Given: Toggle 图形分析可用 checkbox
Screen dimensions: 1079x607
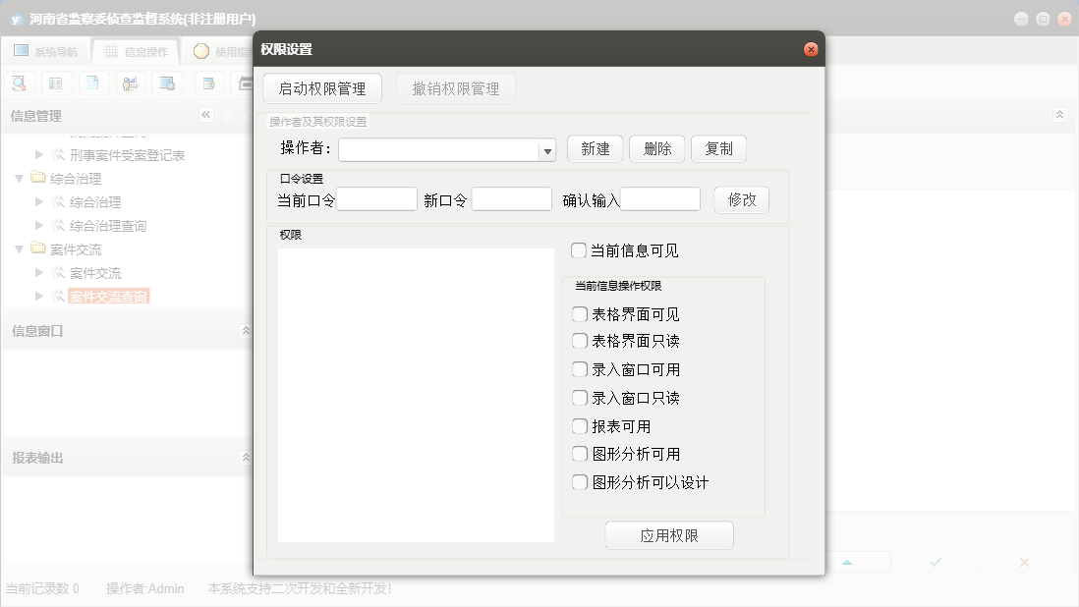Looking at the screenshot, I should [580, 454].
